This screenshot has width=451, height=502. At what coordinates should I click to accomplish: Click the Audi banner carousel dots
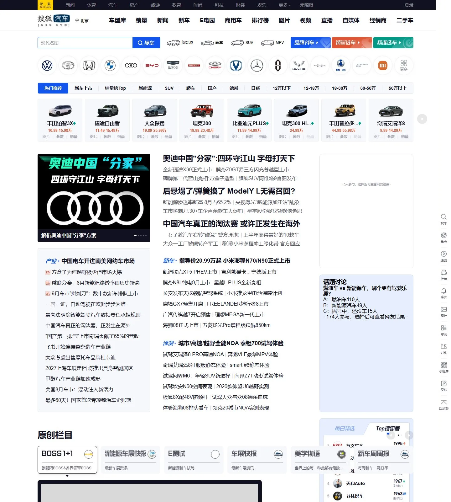click(140, 235)
